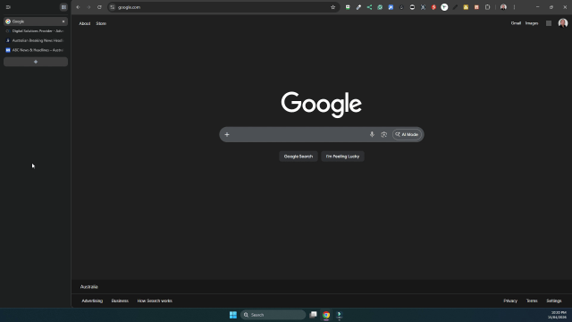Viewport: 572px width, 322px height.
Task: Click the Google Search button
Action: coord(299,157)
